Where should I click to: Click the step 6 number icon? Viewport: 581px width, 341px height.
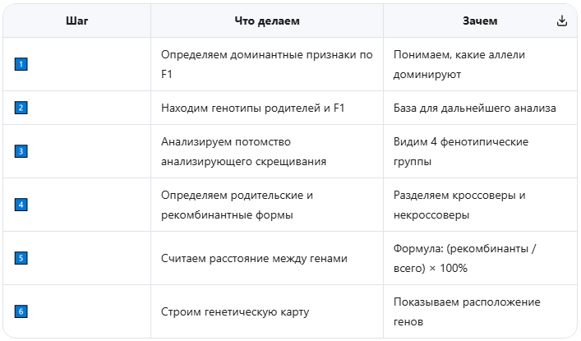pyautogui.click(x=21, y=311)
